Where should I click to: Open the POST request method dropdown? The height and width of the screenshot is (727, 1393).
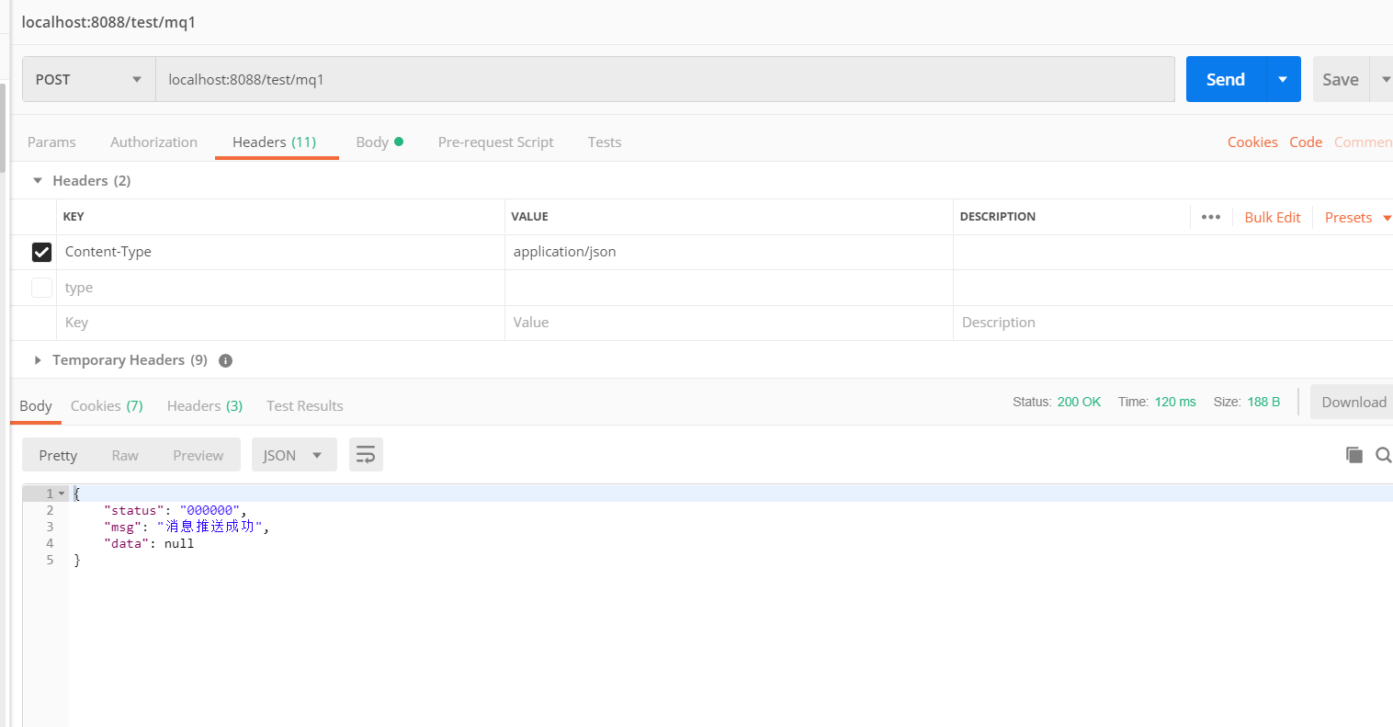pos(87,79)
